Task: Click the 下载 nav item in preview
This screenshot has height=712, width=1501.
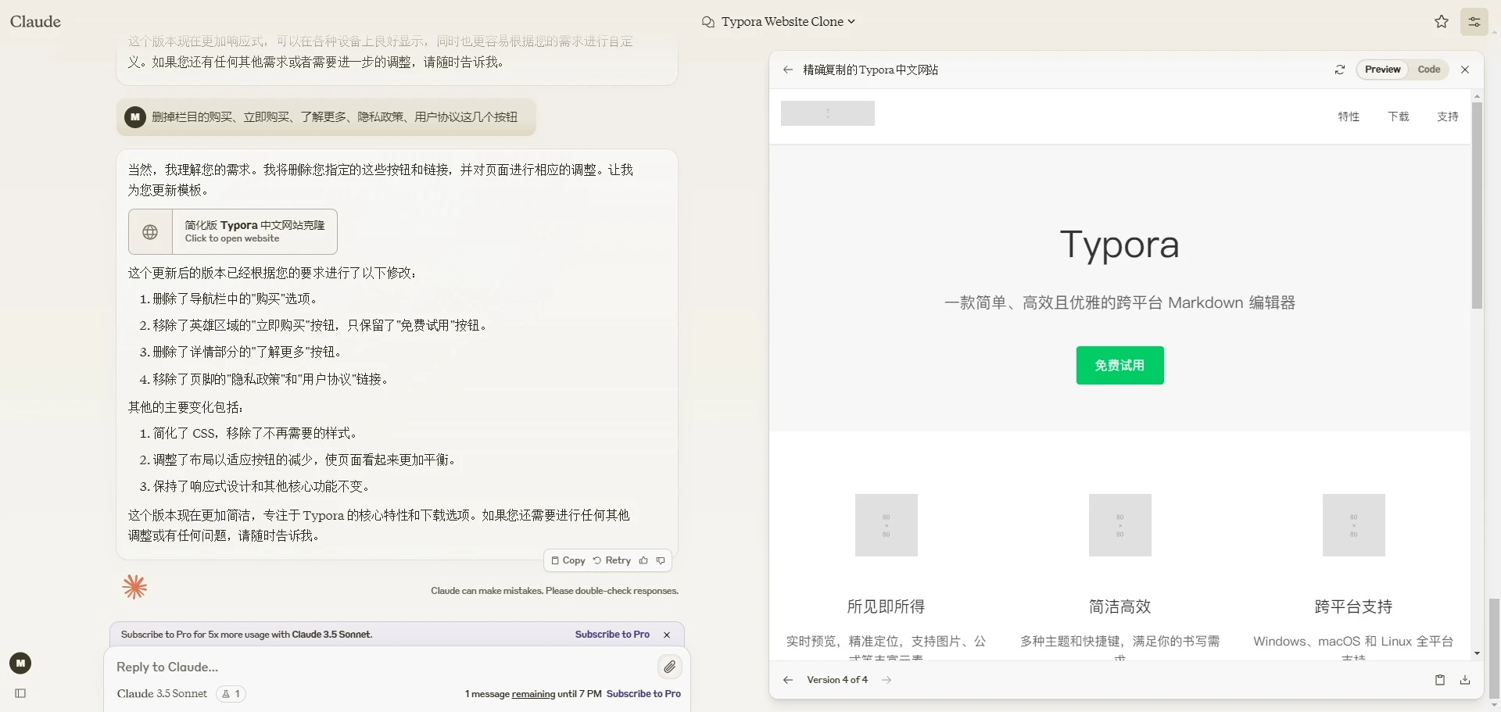Action: [1399, 116]
